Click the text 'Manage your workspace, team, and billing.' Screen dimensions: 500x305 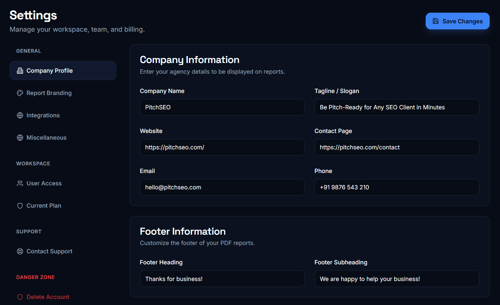click(77, 29)
